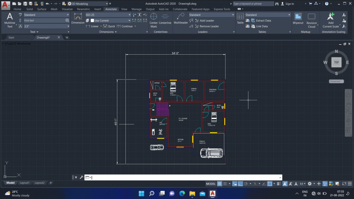354x199 pixels.
Task: Select the Center Mark tool
Action: pyautogui.click(x=153, y=20)
